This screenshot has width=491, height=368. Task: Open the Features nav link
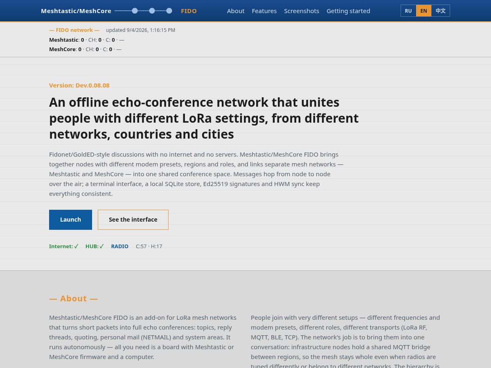(264, 11)
